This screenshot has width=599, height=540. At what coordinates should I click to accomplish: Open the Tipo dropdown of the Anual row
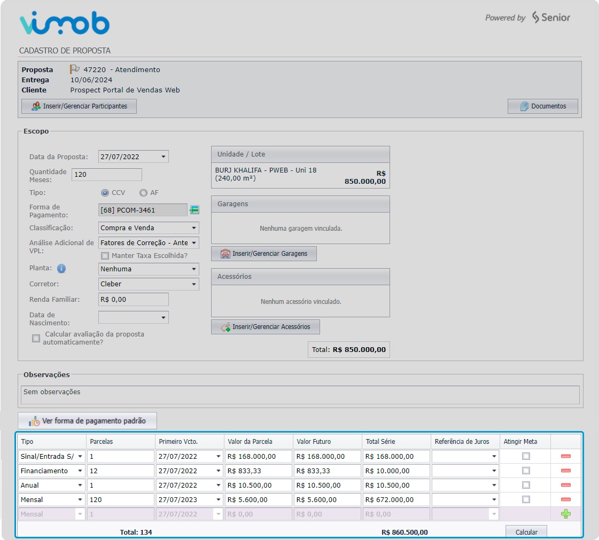pyautogui.click(x=80, y=486)
